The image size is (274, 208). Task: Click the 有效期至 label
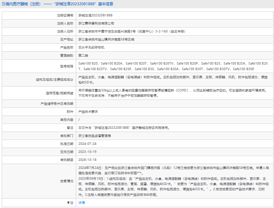pos(67,160)
